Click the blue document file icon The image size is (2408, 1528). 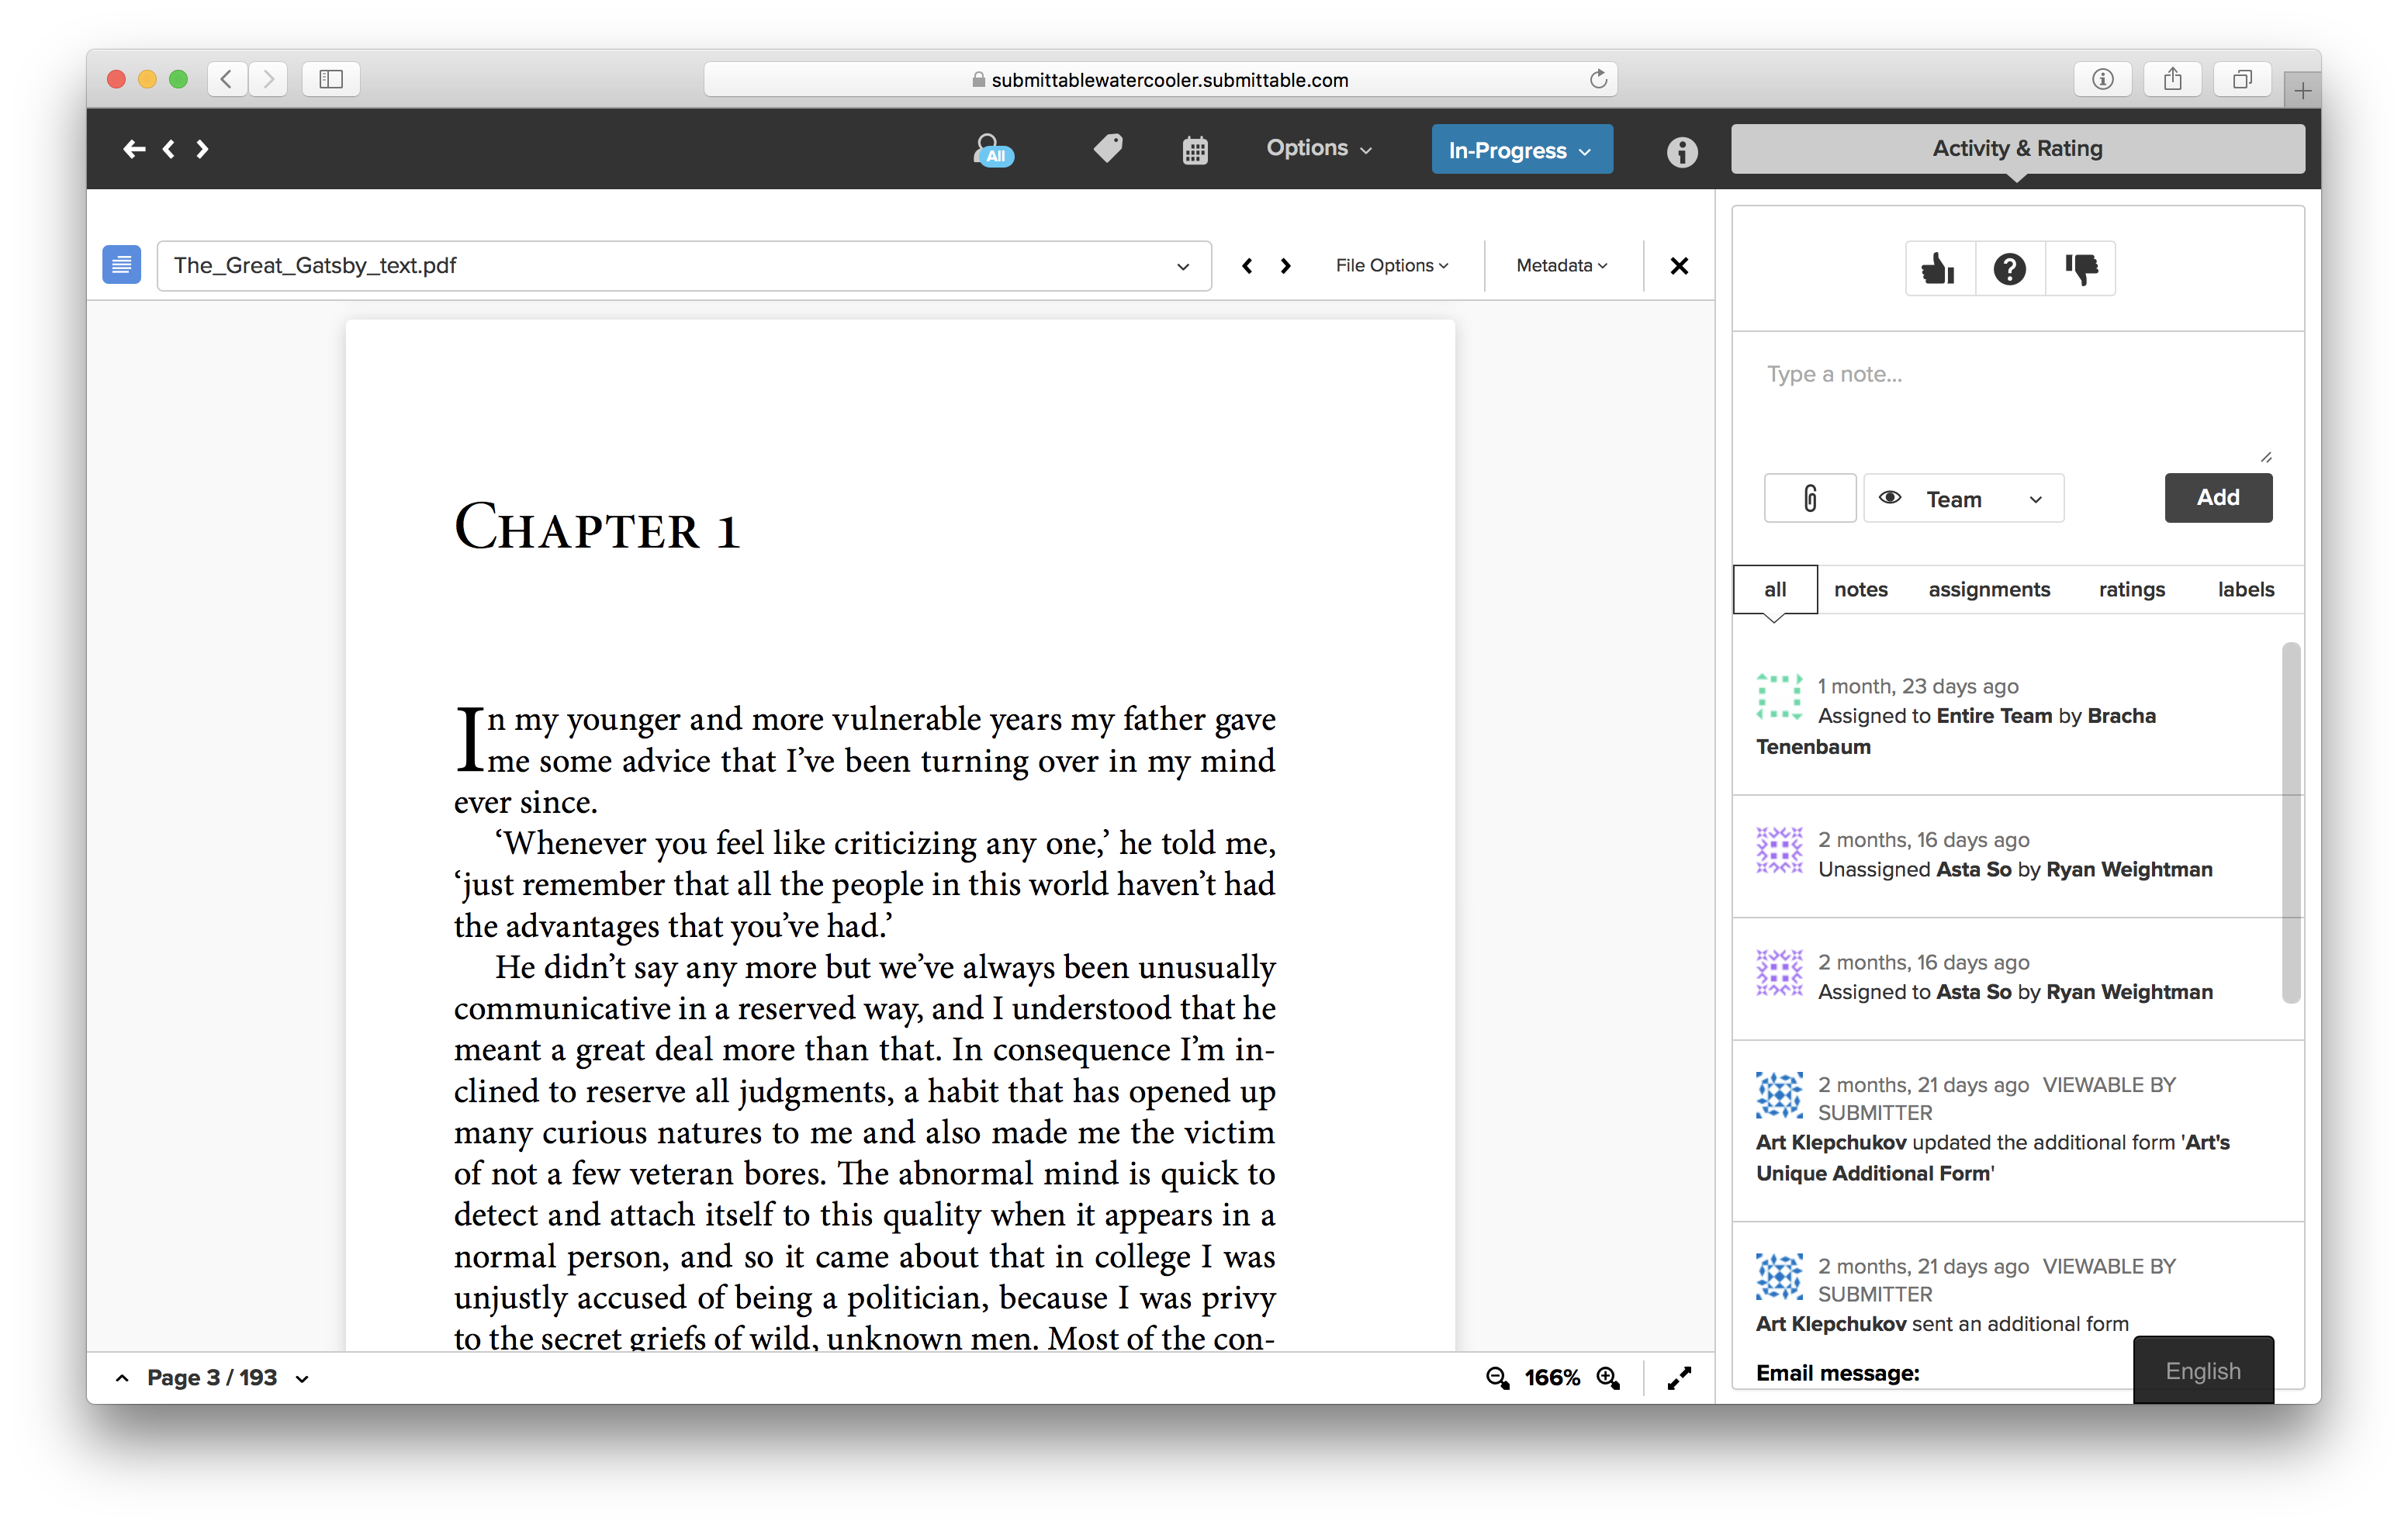pos(122,265)
